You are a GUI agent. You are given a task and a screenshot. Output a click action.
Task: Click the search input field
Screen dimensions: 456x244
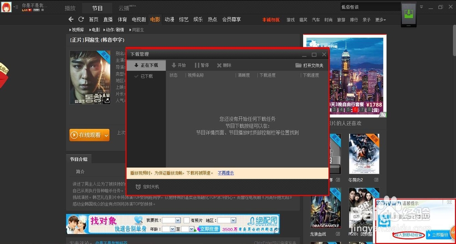pyautogui.click(x=370, y=7)
